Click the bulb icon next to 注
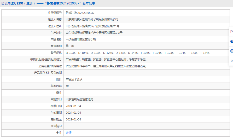Screen dimensions: 233x139 click(57, 133)
